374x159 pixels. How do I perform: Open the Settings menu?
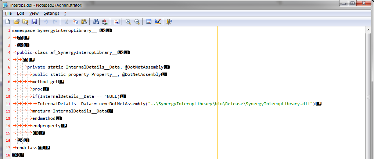pos(51,13)
